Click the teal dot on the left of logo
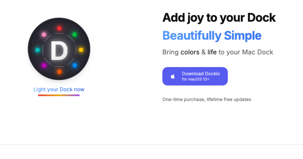 pyautogui.click(x=37, y=50)
